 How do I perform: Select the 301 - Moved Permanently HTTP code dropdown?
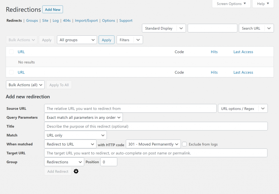153,144
